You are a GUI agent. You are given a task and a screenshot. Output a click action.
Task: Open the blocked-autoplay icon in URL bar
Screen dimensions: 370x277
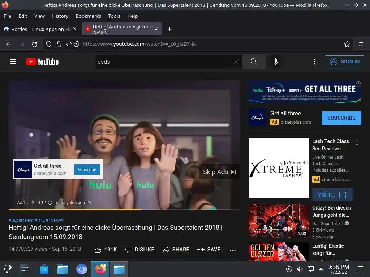[76, 44]
